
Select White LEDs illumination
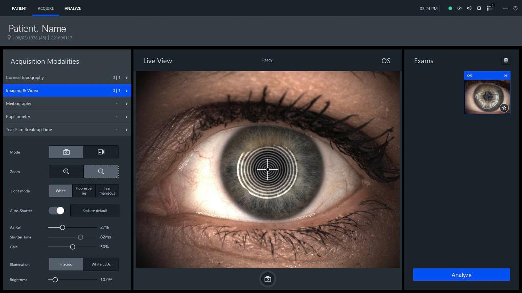point(101,264)
